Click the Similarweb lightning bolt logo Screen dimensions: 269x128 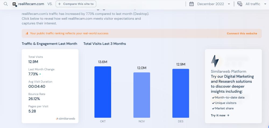pos(215,61)
